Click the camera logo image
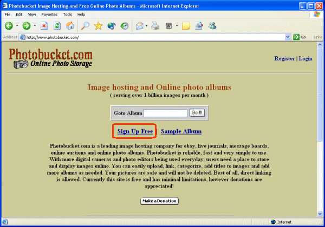 coord(21,64)
